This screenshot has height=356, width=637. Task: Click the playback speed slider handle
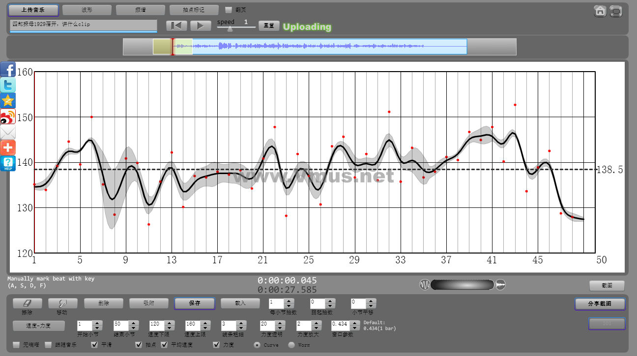230,28
